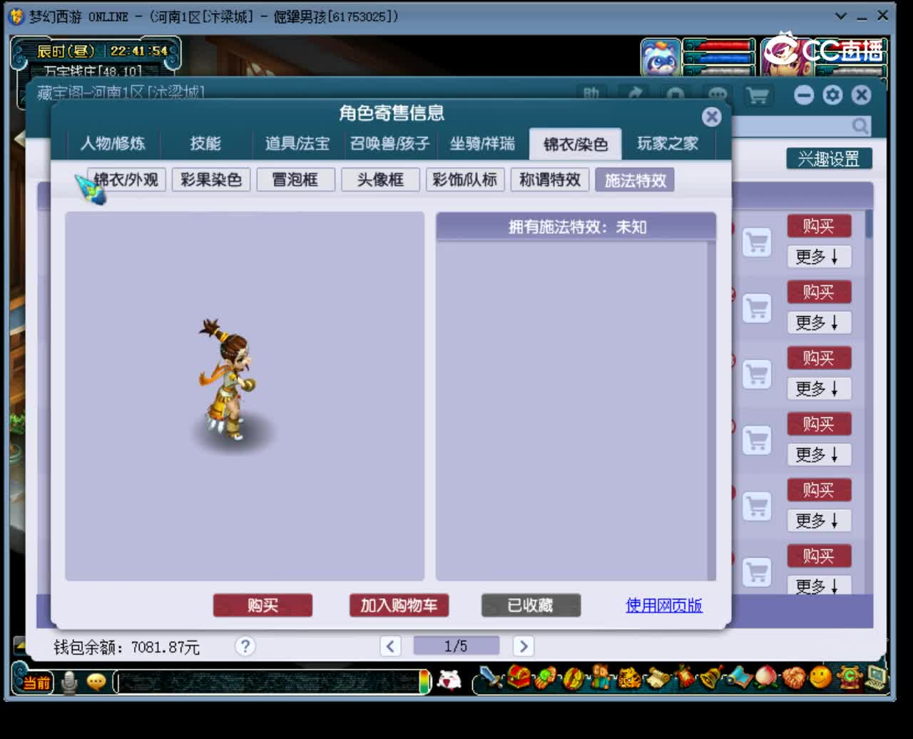The image size is (913, 739).
Task: Open the sword attack icon in bottom toolbar
Action: click(x=491, y=677)
